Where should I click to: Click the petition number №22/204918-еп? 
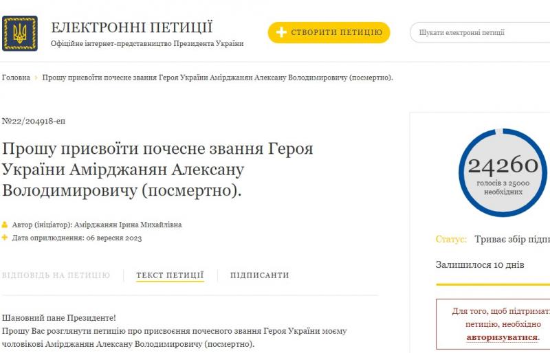34,122
